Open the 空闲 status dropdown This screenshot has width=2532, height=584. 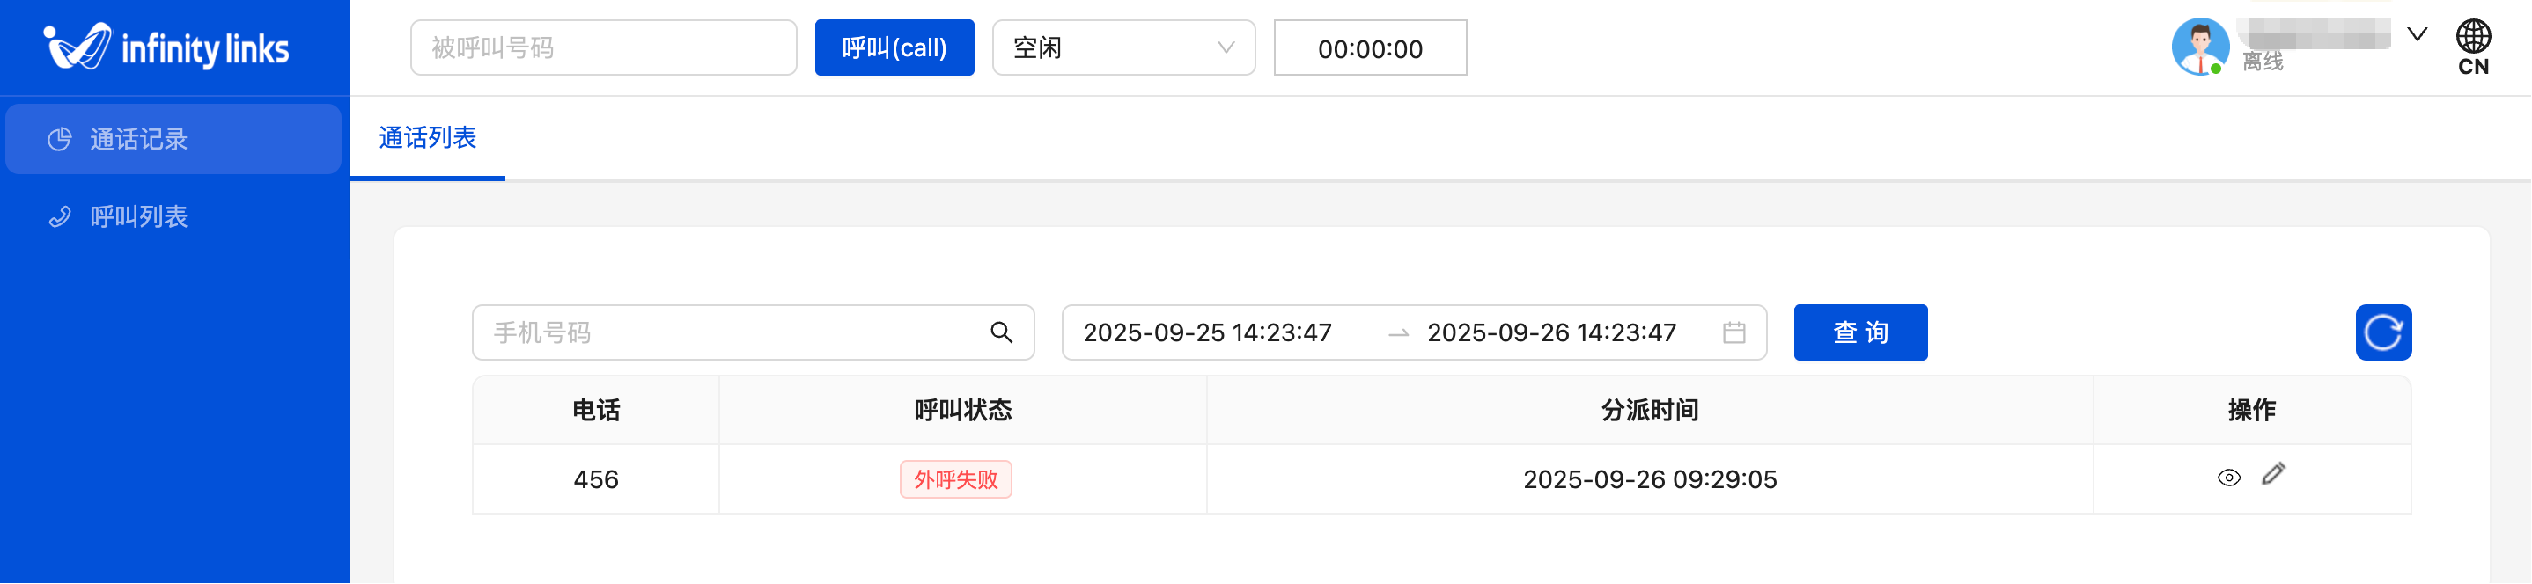tap(1123, 48)
